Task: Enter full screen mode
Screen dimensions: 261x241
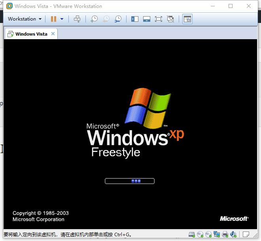Action: 159,19
